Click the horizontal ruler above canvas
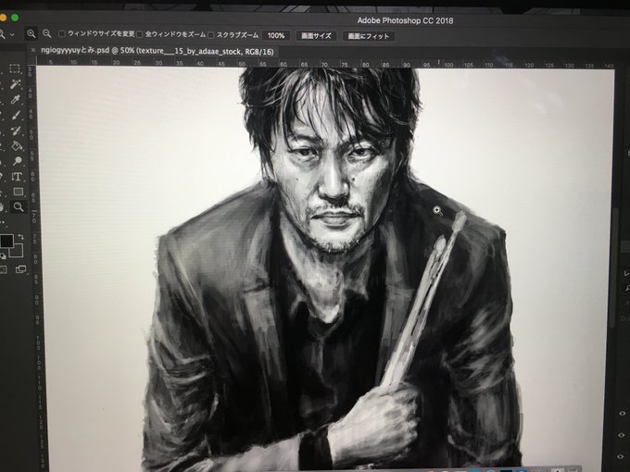The height and width of the screenshot is (472, 630). (x=325, y=63)
